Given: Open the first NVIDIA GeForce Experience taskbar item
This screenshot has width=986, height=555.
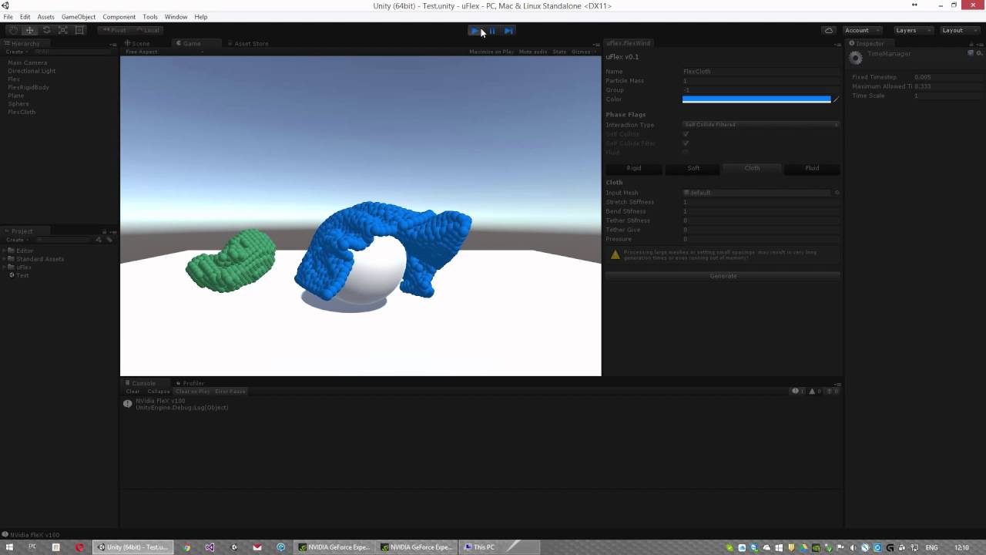Looking at the screenshot, I should pos(334,547).
